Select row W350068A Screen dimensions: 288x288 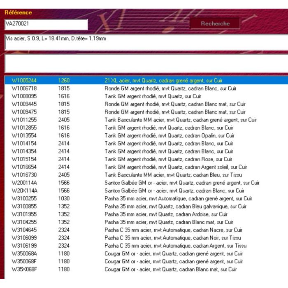coord(146,254)
